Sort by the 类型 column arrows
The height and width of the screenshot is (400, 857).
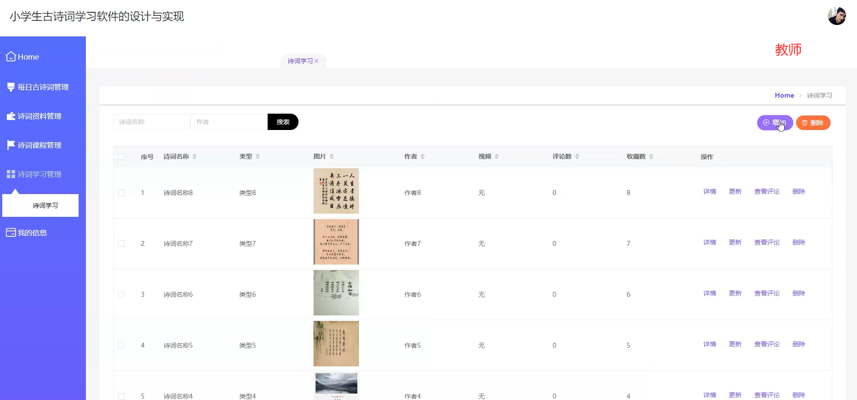pos(258,156)
